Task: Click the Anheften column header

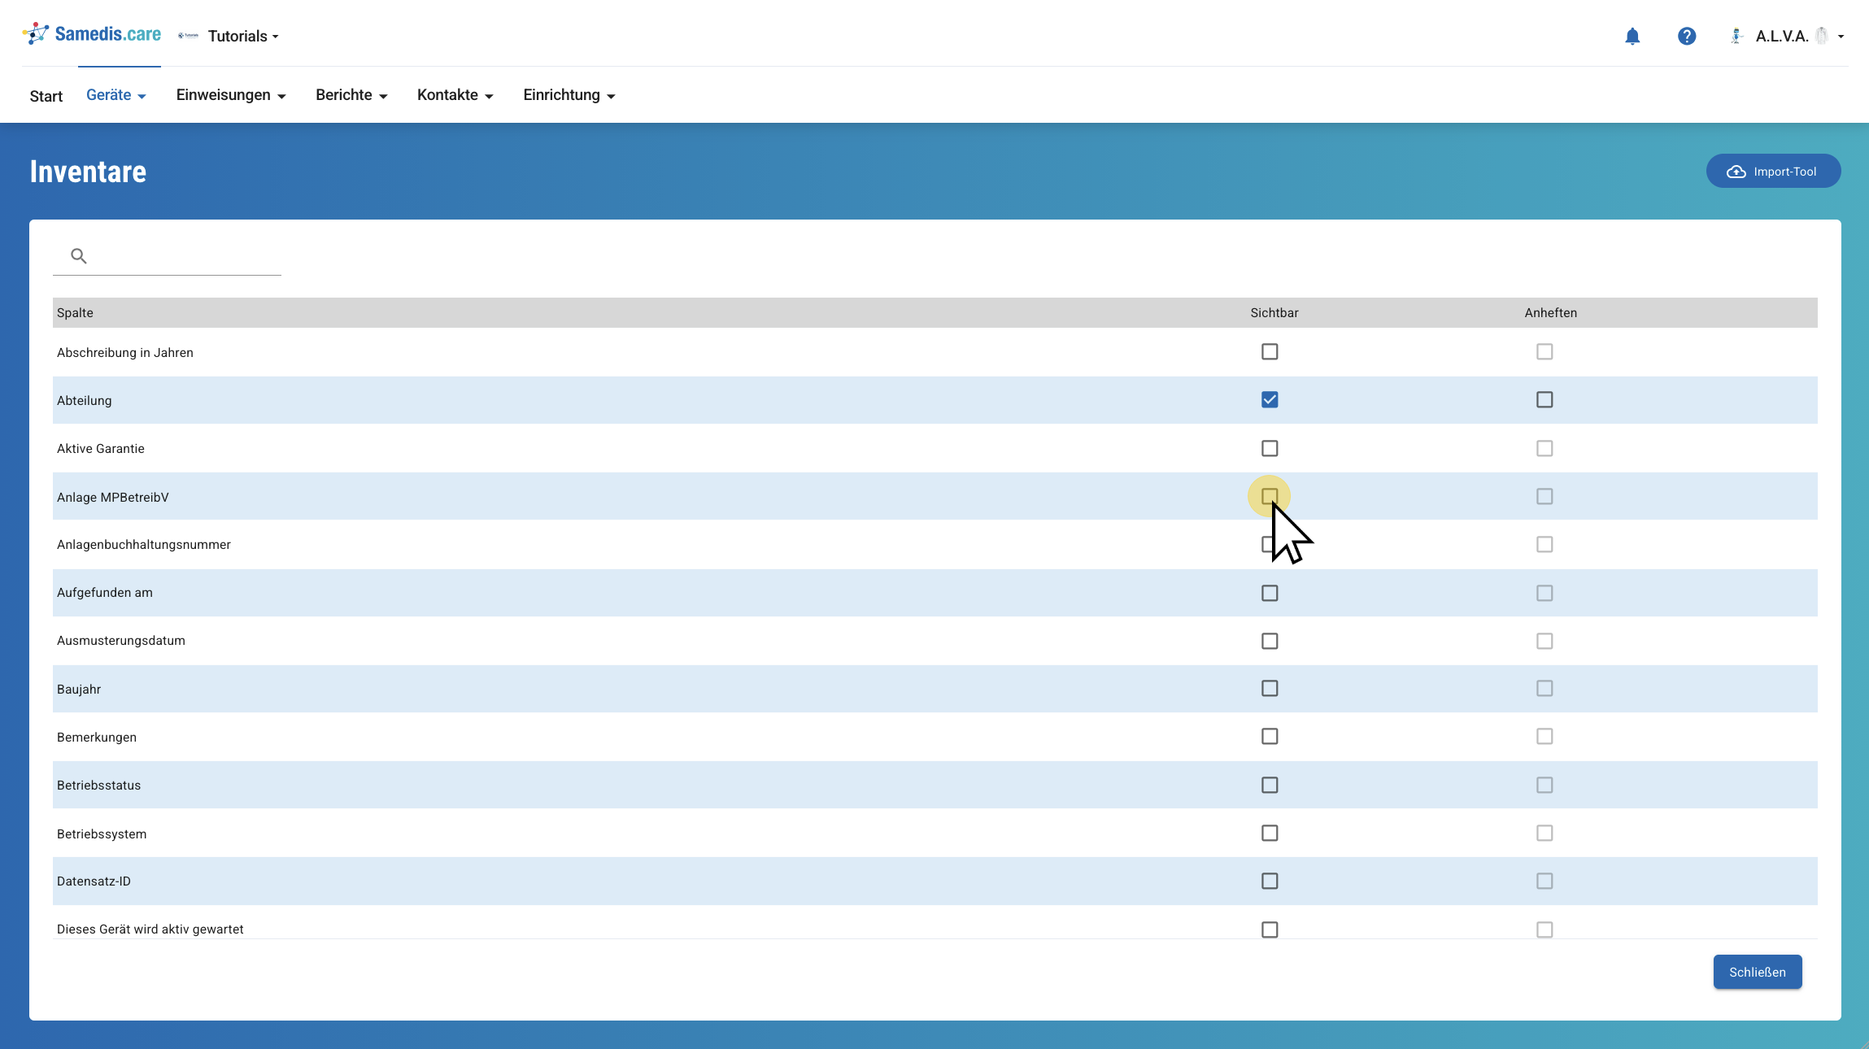Action: click(1550, 313)
